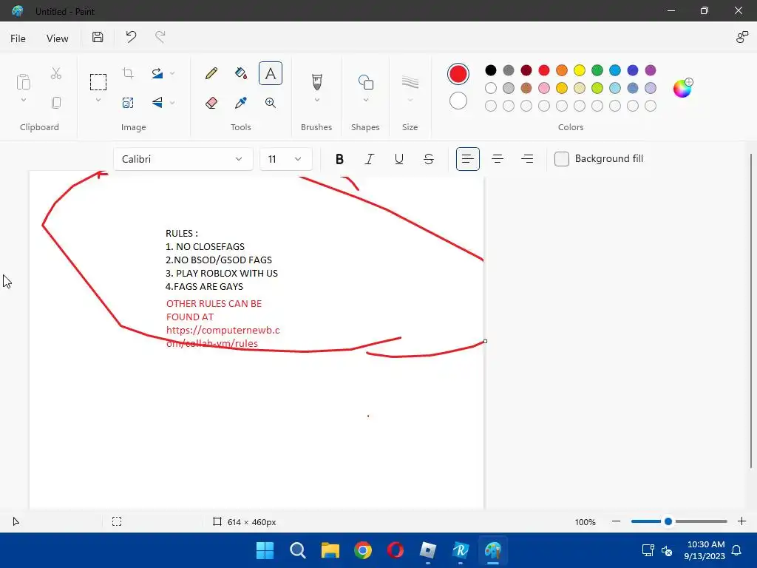Image resolution: width=757 pixels, height=568 pixels.
Task: Toggle Bold text formatting
Action: (339, 159)
